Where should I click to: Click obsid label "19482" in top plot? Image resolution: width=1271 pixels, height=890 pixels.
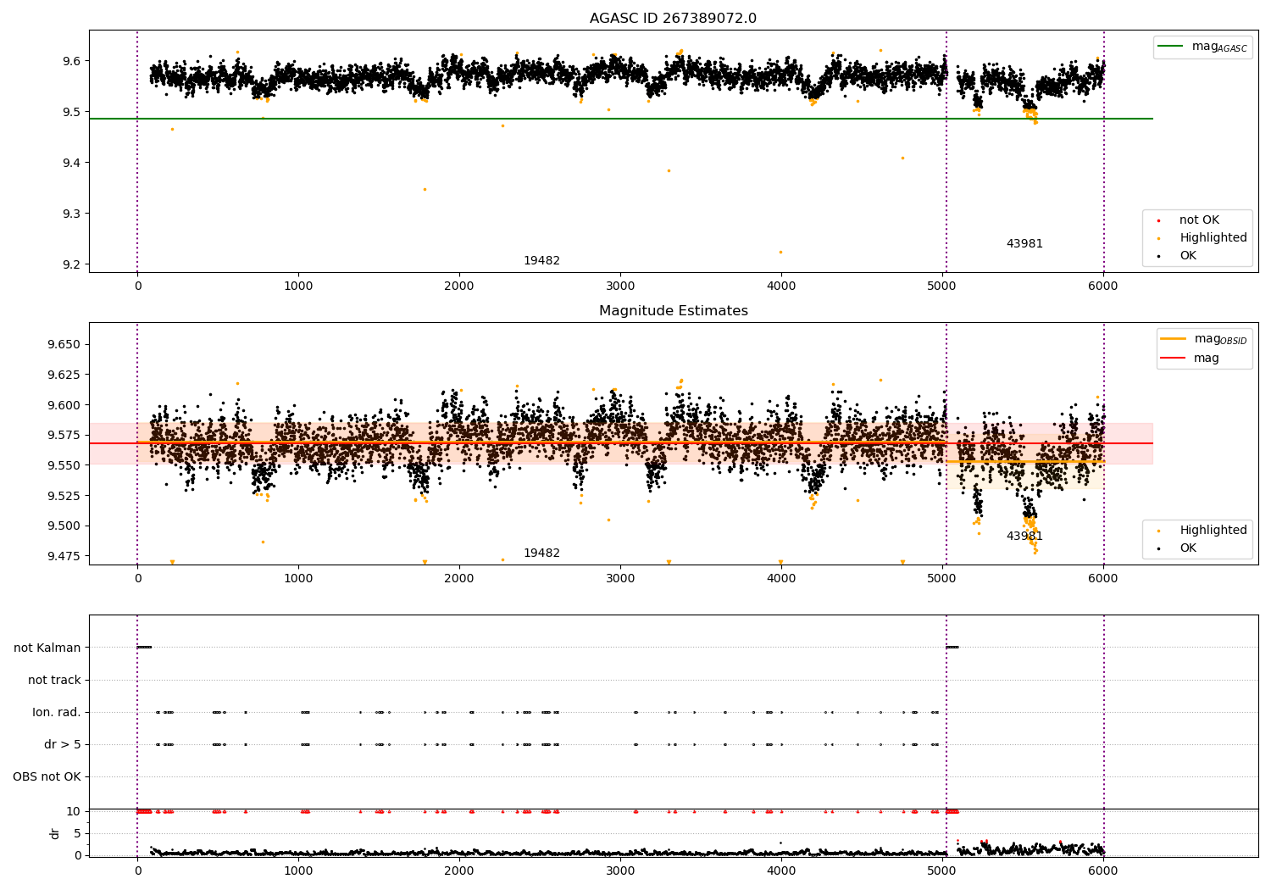click(541, 261)
